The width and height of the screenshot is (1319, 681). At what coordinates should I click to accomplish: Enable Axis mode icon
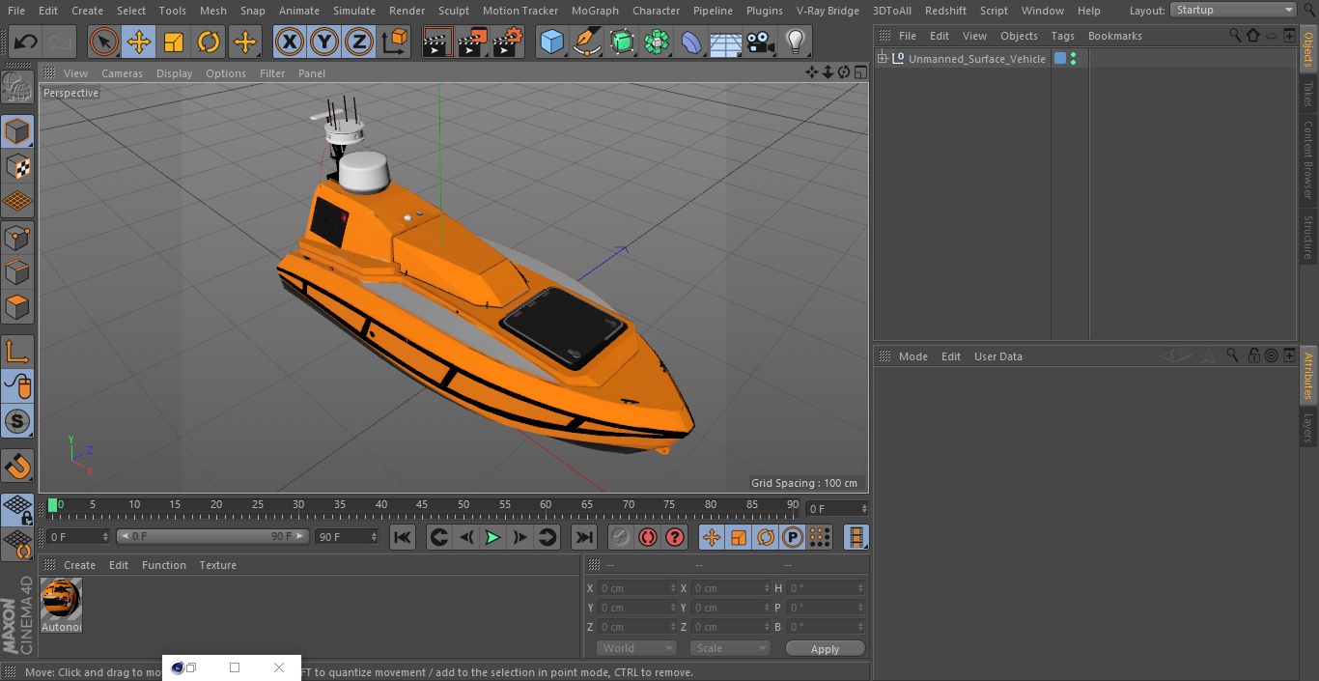coord(17,352)
